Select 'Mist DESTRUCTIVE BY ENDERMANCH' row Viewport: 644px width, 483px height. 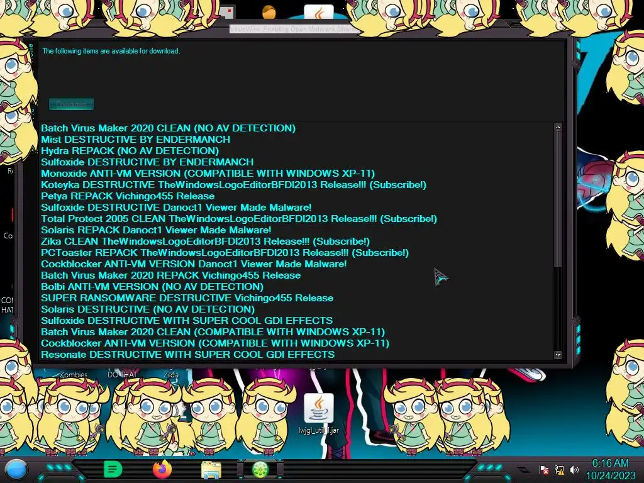click(x=136, y=140)
